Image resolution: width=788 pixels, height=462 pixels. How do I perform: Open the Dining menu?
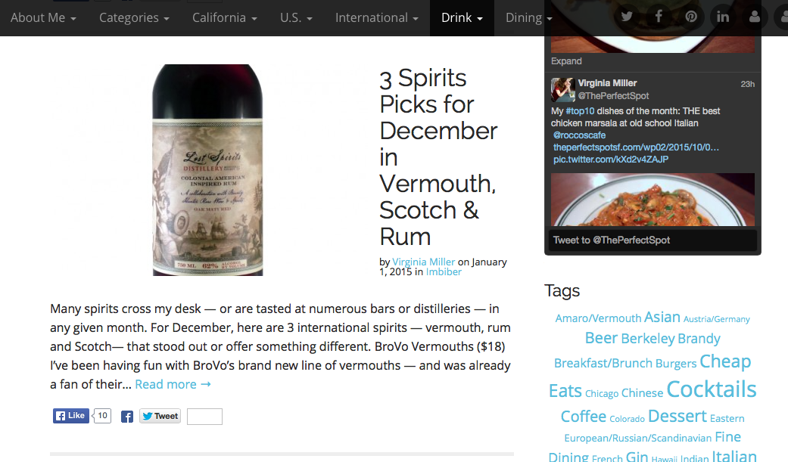[528, 17]
